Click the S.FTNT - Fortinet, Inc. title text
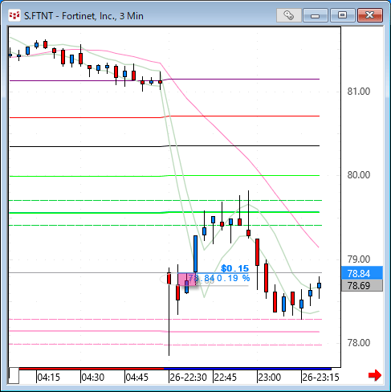 (x=83, y=16)
